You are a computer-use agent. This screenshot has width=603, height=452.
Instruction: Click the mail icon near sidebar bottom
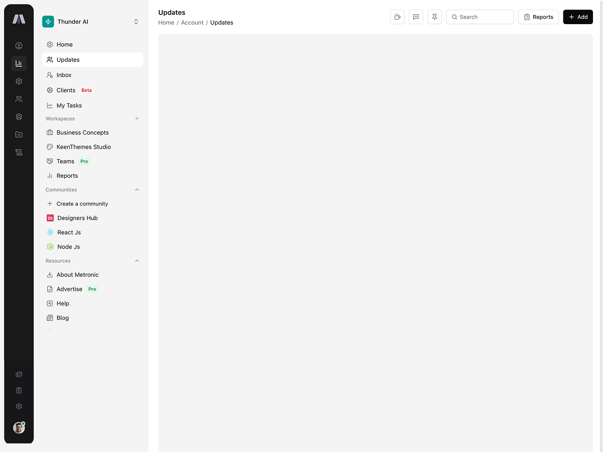pyautogui.click(x=19, y=374)
